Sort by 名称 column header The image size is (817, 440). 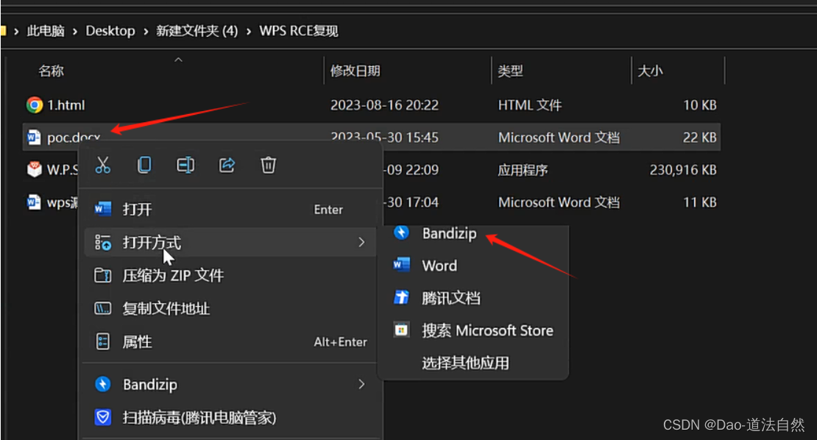51,71
